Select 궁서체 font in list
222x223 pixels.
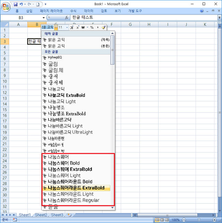(x=76, y=83)
